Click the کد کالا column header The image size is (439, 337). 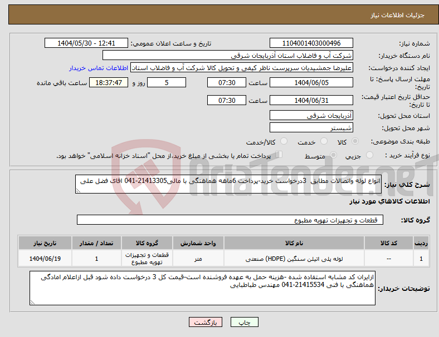tap(389, 243)
